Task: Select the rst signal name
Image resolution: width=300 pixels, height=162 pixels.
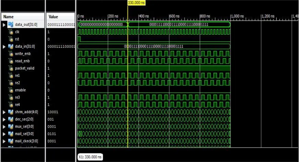Action: pyautogui.click(x=17, y=39)
